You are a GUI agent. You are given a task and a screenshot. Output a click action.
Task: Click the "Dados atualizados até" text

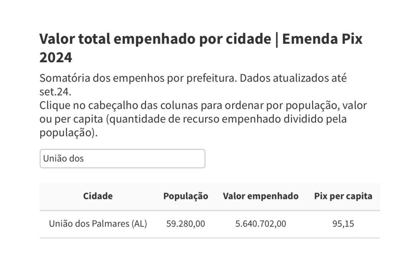[293, 78]
